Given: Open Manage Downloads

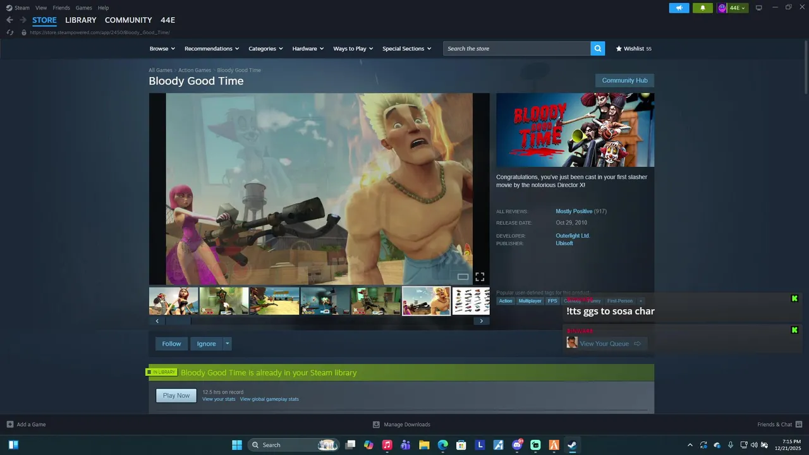Looking at the screenshot, I should [x=401, y=424].
